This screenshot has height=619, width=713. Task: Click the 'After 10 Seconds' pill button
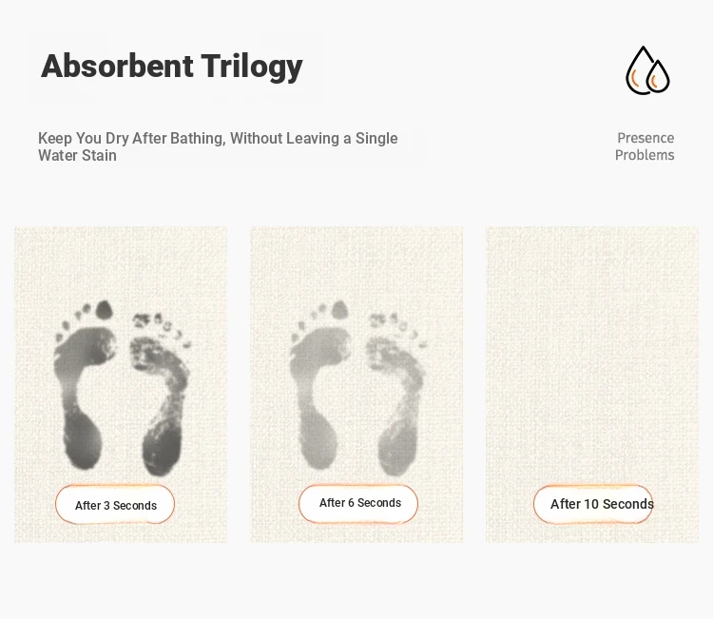click(593, 504)
